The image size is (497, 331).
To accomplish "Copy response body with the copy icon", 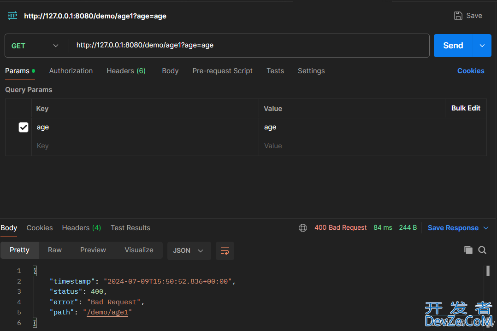I will tap(468, 250).
